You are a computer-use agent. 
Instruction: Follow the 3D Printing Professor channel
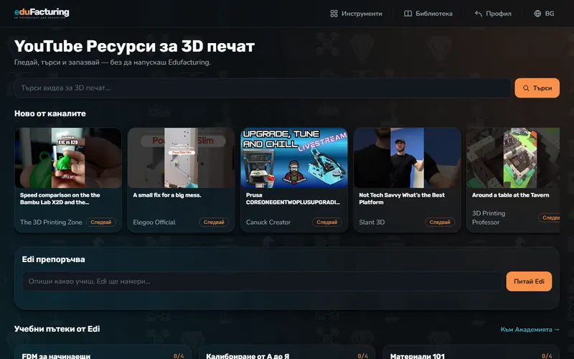(x=549, y=218)
